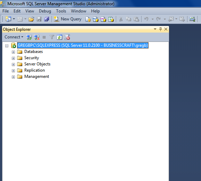Click the Analysis Services DMX Query icon

coord(103,19)
